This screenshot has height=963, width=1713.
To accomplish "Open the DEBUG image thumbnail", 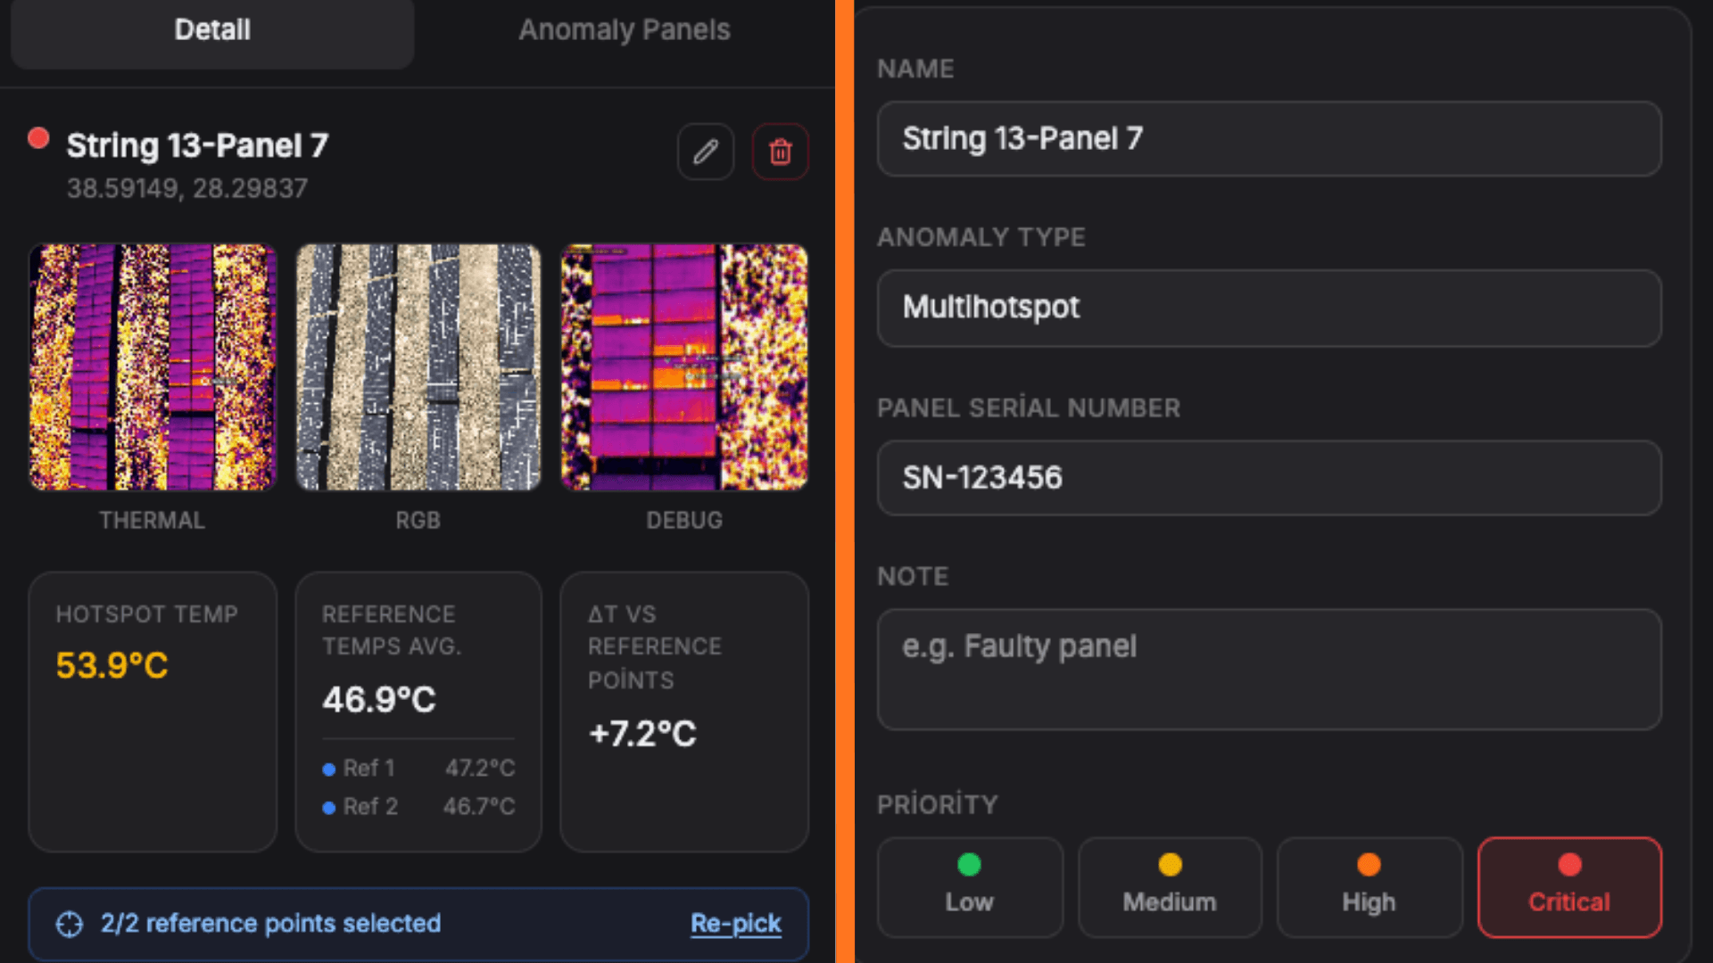I will [684, 366].
